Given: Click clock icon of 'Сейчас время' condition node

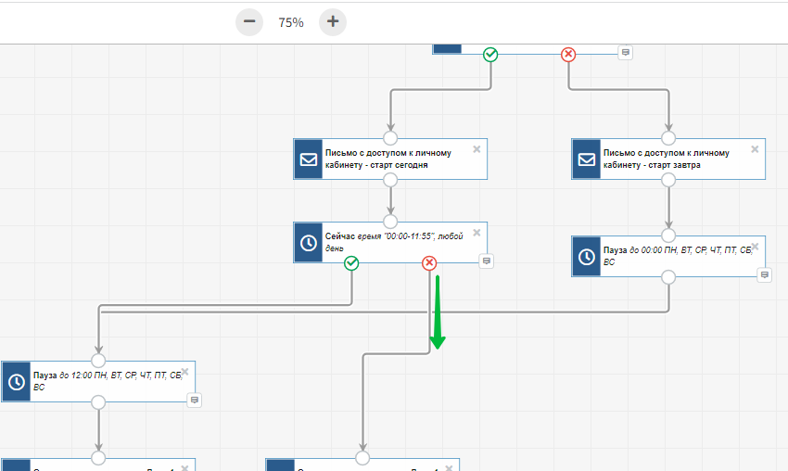Looking at the screenshot, I should coord(308,242).
